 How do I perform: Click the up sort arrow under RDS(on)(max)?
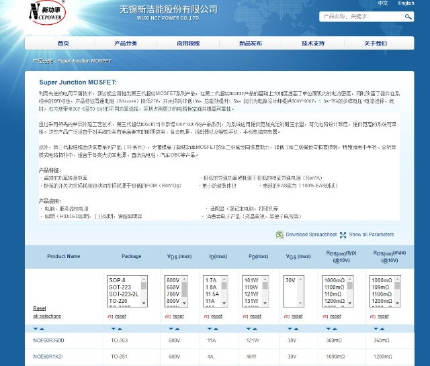[x=382, y=328]
